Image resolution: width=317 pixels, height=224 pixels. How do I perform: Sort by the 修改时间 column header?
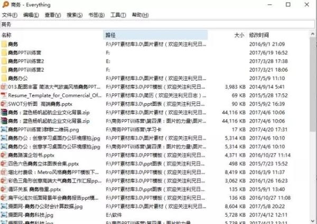259,35
